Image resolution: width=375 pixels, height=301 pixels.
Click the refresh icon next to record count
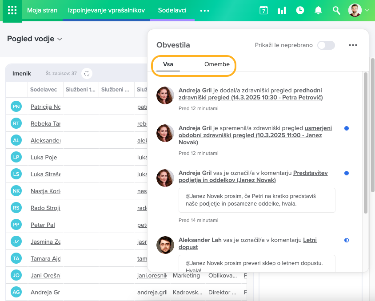[87, 73]
